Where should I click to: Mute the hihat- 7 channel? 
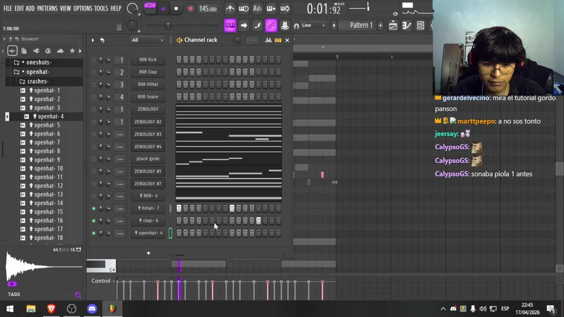coord(93,208)
